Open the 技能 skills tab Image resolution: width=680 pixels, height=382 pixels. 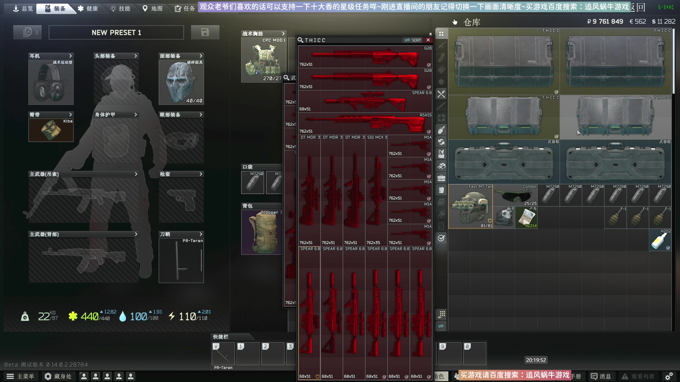(x=120, y=8)
